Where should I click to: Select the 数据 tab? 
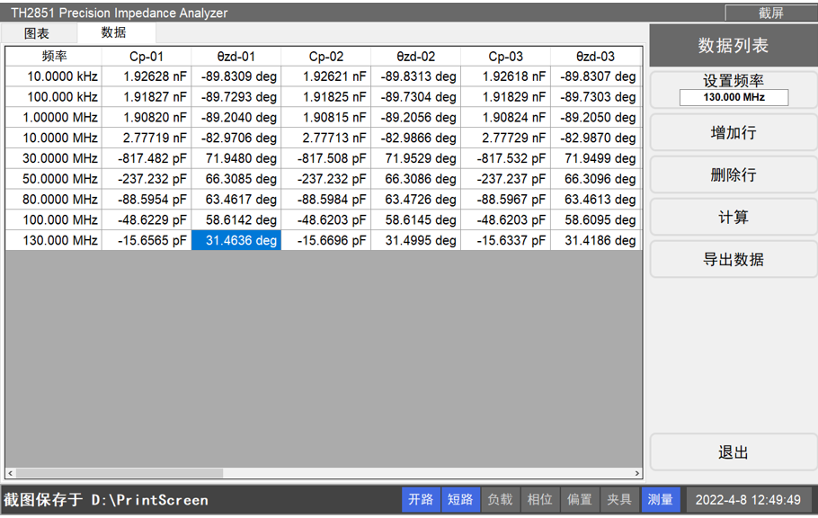click(x=113, y=33)
